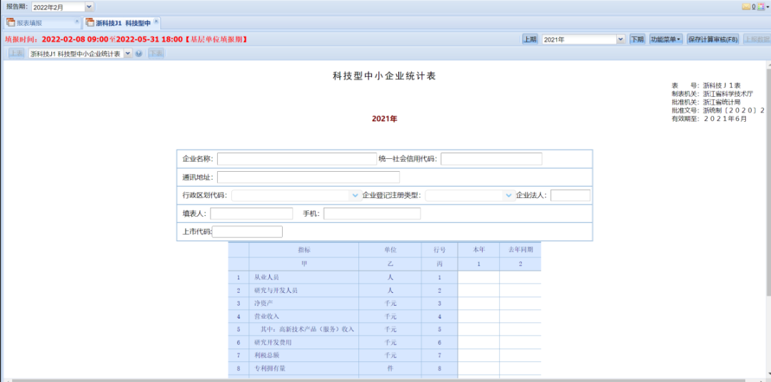Switch to the 报表填报 tab
771x382 pixels.
click(x=42, y=23)
